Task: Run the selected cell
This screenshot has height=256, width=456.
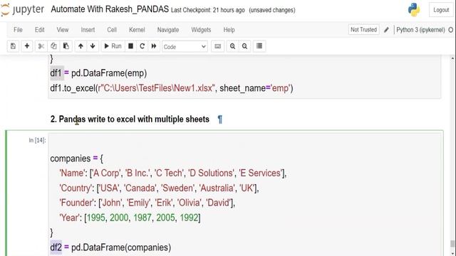Action: click(x=113, y=46)
